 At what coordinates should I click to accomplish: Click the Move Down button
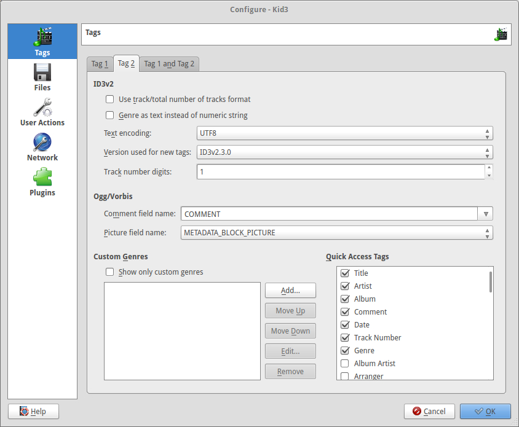[290, 331]
